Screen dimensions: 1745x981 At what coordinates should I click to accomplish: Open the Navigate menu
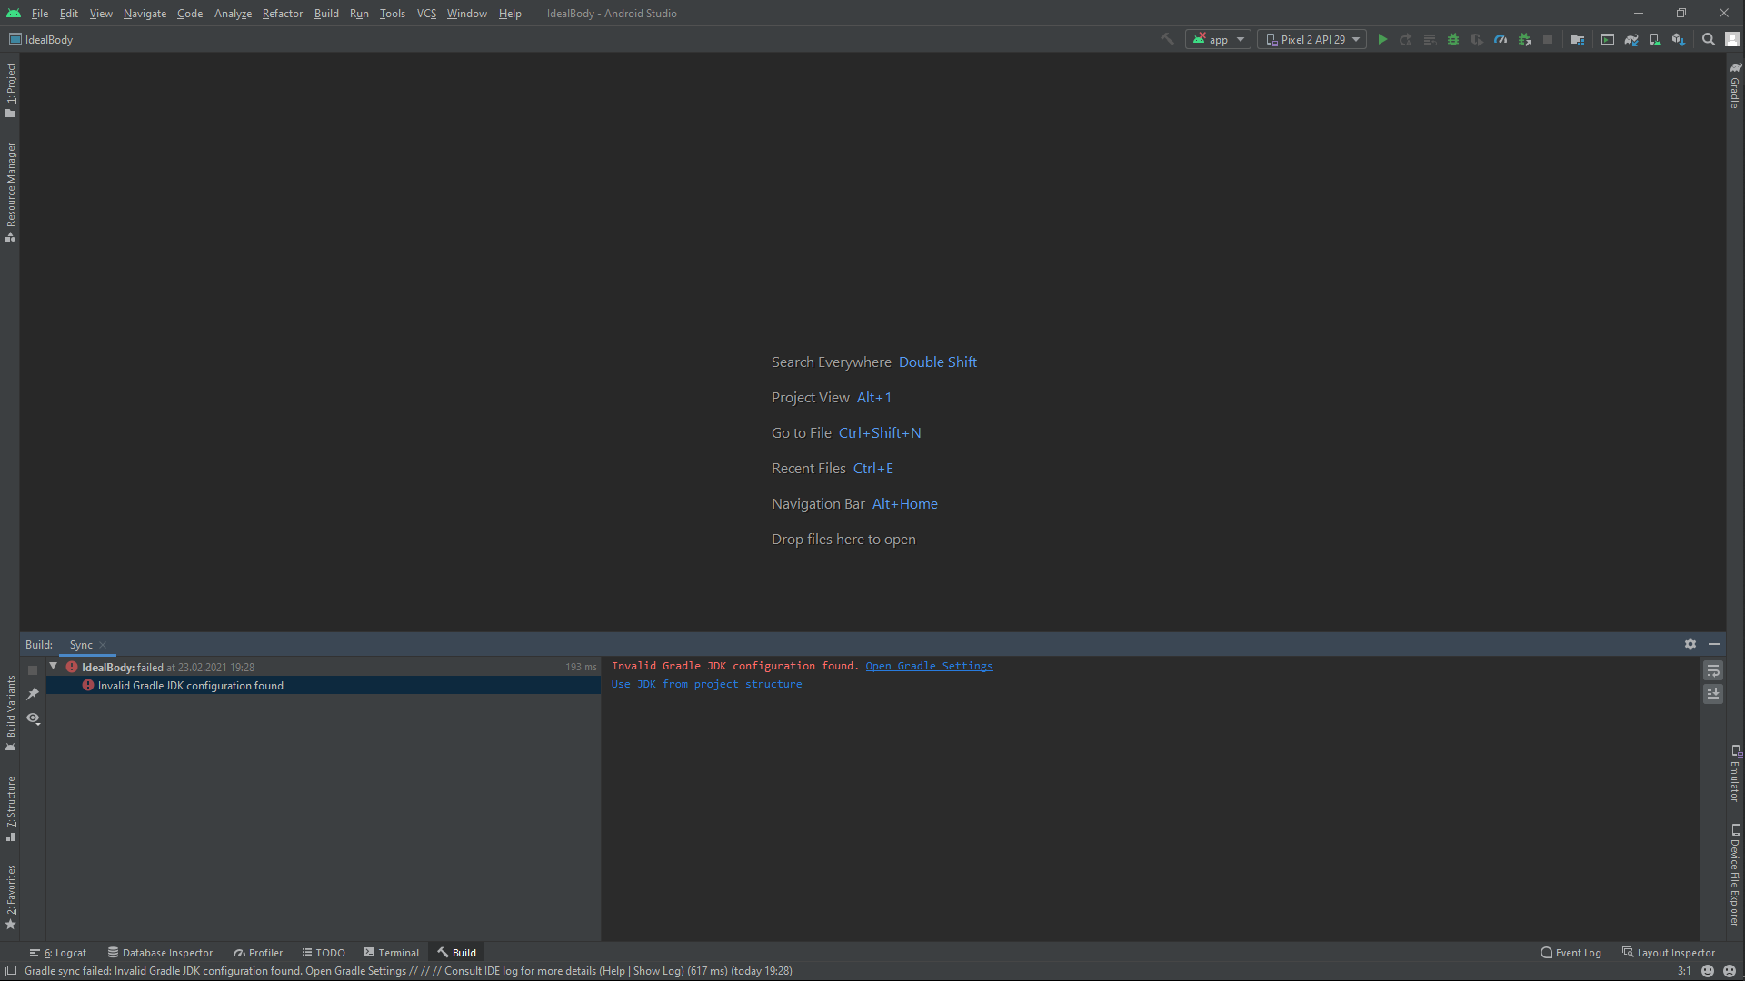[x=145, y=14]
